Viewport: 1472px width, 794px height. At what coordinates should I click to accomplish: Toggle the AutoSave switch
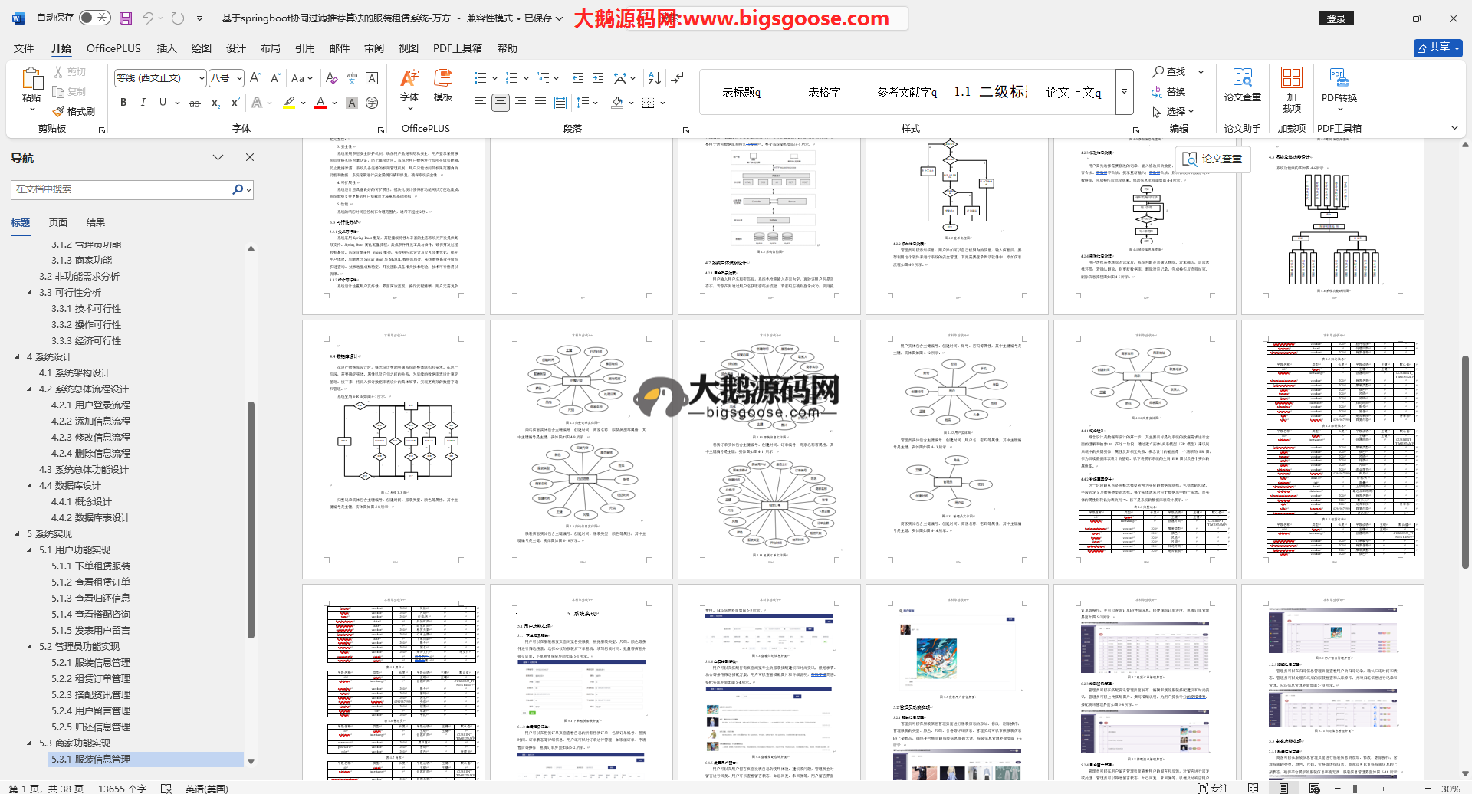pos(94,18)
